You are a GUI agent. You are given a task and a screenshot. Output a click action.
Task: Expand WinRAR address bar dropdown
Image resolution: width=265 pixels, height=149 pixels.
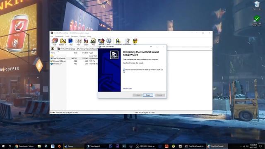point(211,49)
